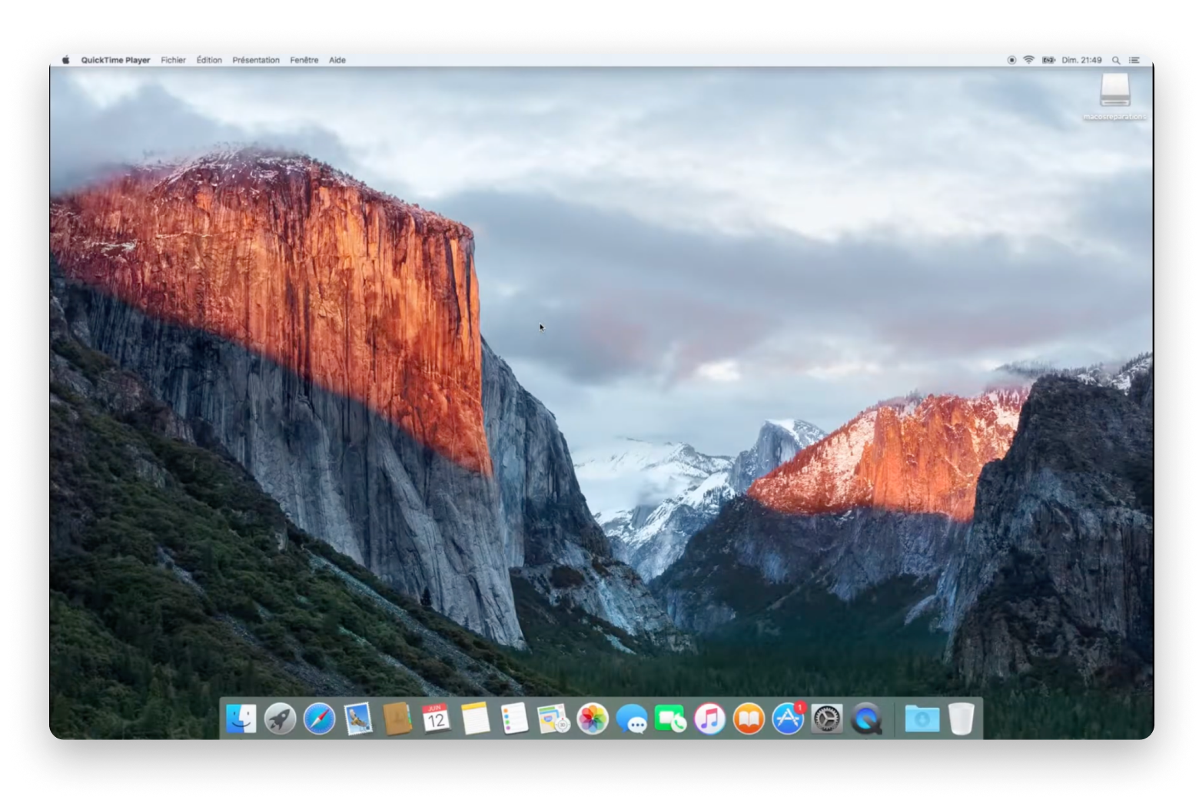Open Finder from the Dock
This screenshot has height=810, width=1199.
(x=241, y=719)
